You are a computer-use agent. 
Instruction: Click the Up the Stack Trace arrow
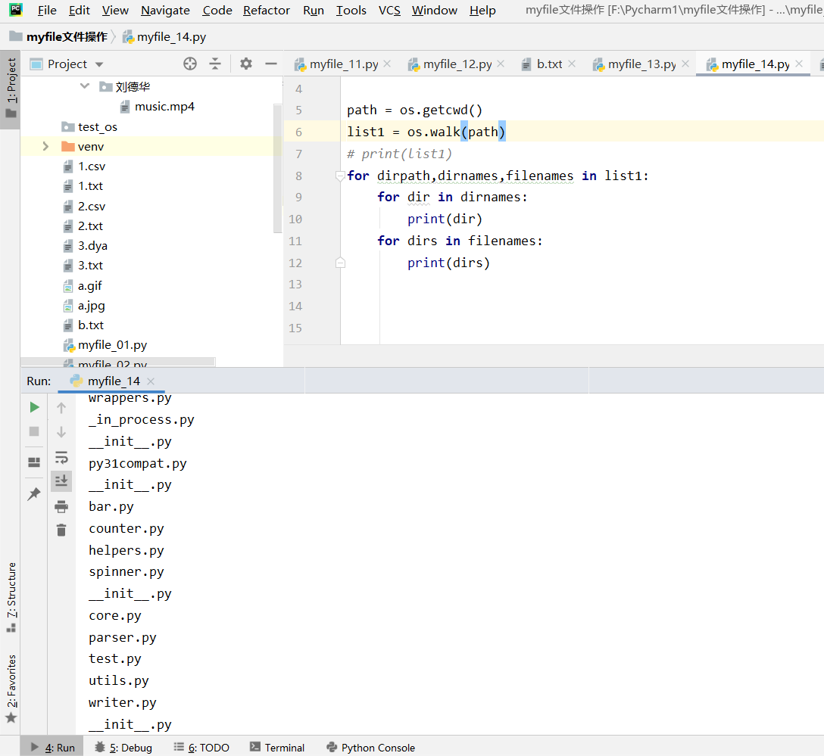coord(61,407)
